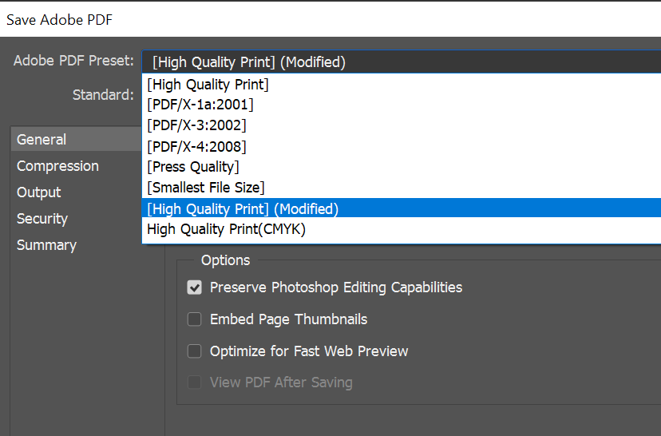Select the [Smallest File Size] preset

tap(402, 187)
